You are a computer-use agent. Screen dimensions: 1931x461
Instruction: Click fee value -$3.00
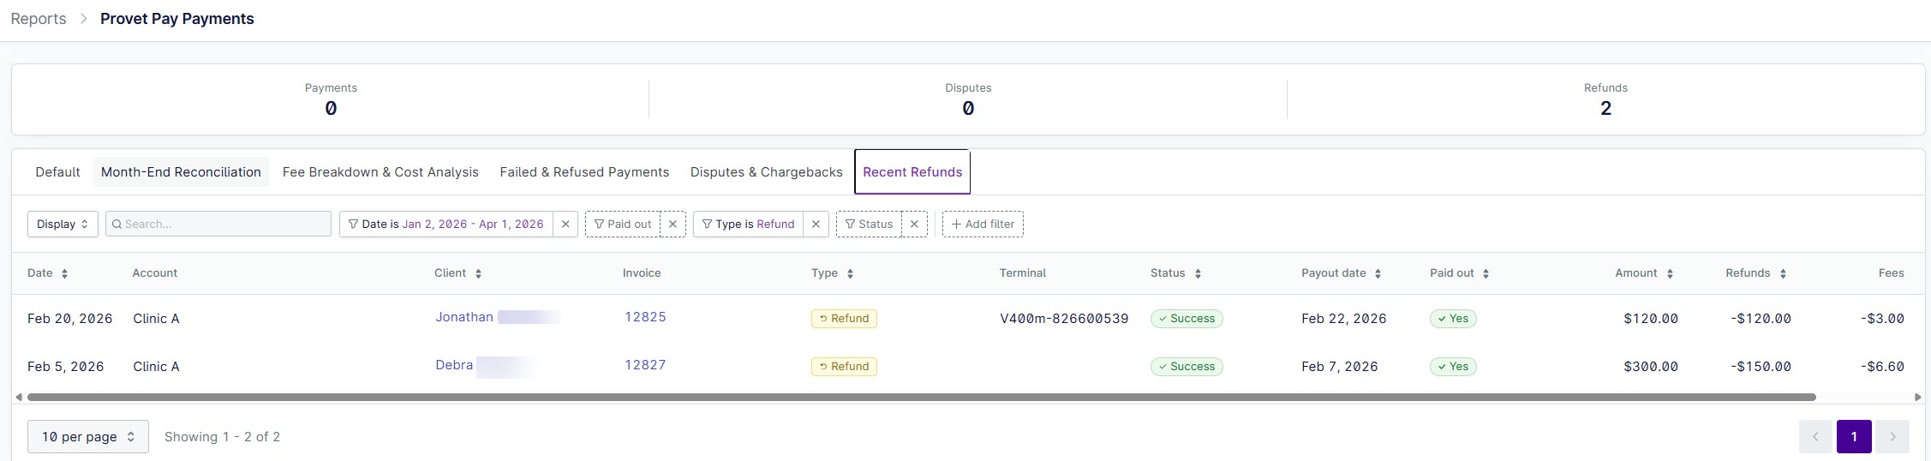[1882, 319]
